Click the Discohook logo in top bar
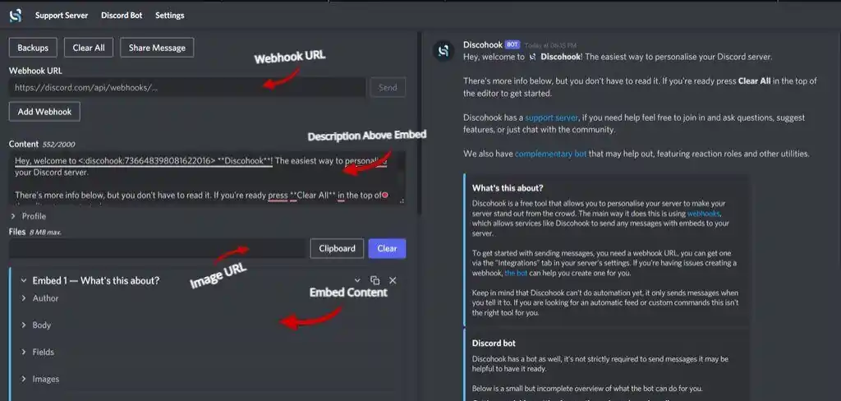The height and width of the screenshot is (401, 841). pyautogui.click(x=15, y=16)
